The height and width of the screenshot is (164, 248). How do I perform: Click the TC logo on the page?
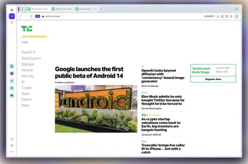click(27, 29)
